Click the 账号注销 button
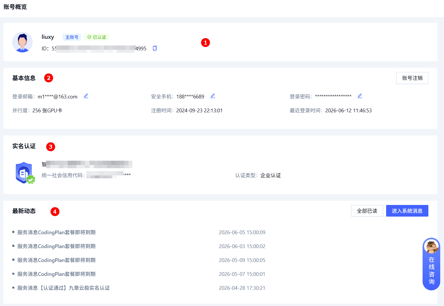The width and height of the screenshot is (444, 306). pyautogui.click(x=412, y=78)
